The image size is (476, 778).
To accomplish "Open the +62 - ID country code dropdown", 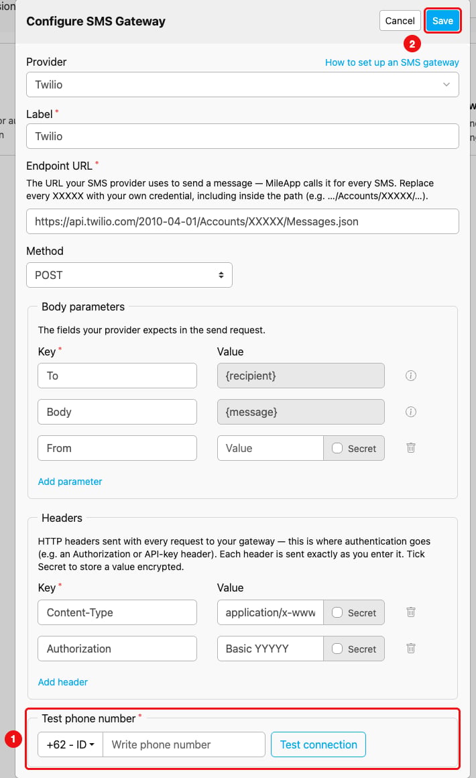I will (x=70, y=744).
